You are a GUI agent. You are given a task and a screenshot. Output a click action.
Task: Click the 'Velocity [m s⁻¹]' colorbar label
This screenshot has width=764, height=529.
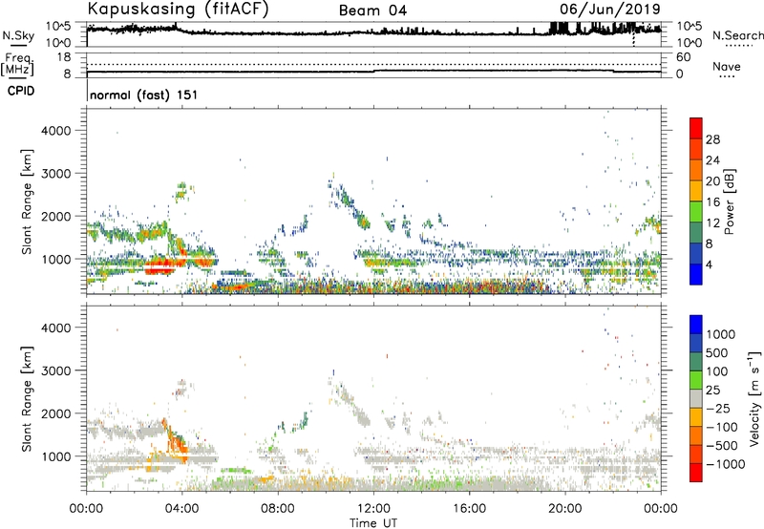[x=754, y=398]
